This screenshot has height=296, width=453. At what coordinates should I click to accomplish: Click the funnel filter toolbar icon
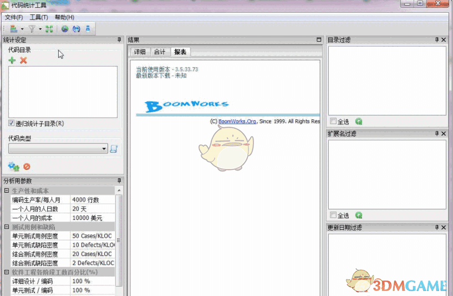click(32, 29)
